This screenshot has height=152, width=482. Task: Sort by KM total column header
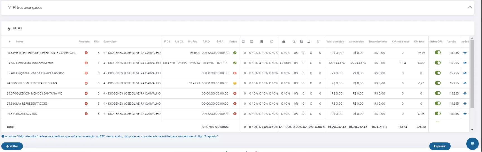[x=419, y=42]
